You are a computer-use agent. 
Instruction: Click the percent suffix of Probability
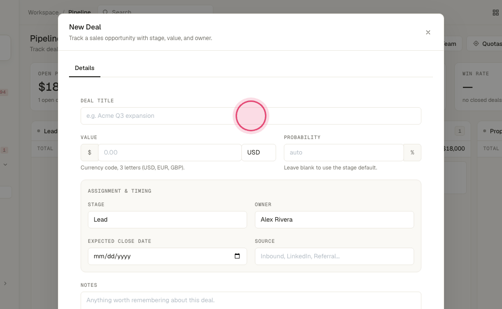click(x=412, y=153)
